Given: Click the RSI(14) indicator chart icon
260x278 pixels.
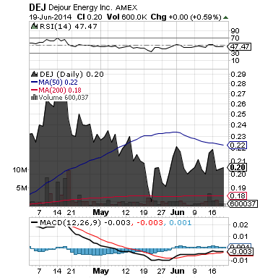Looking at the screenshot, I should tap(35, 26).
